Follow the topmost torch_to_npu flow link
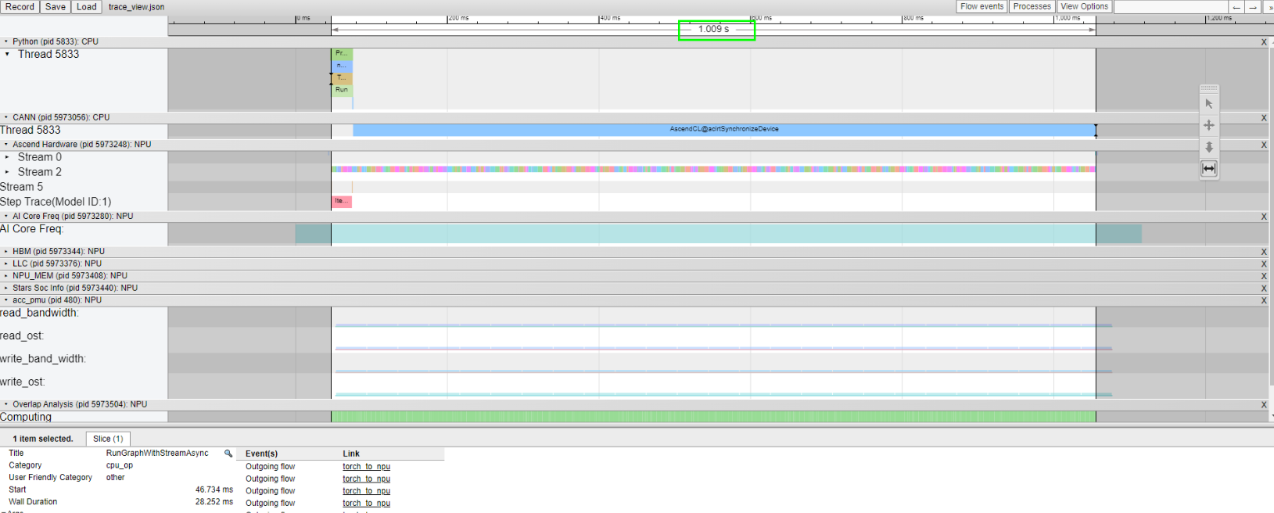This screenshot has height=513, width=1274. click(x=366, y=467)
